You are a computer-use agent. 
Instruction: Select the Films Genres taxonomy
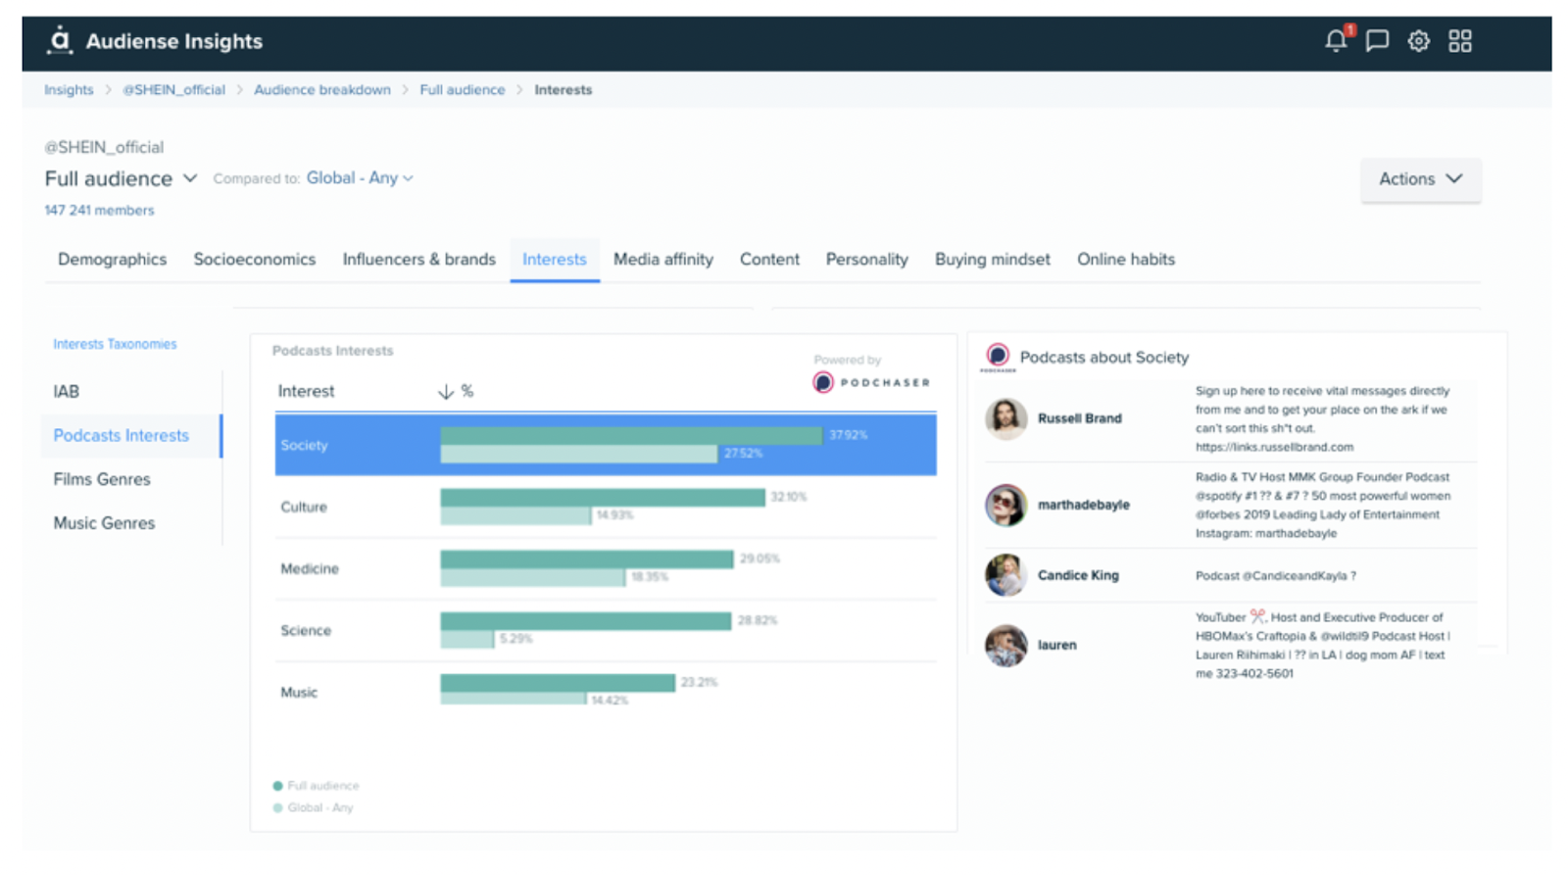[x=102, y=480]
